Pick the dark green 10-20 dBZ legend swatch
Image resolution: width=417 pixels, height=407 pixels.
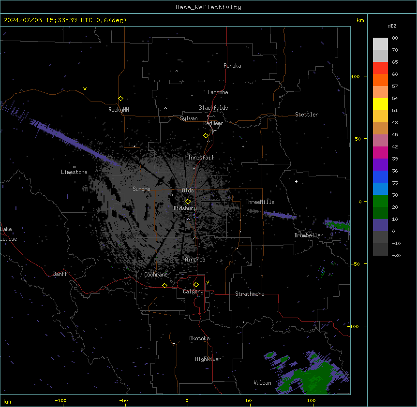pos(380,213)
